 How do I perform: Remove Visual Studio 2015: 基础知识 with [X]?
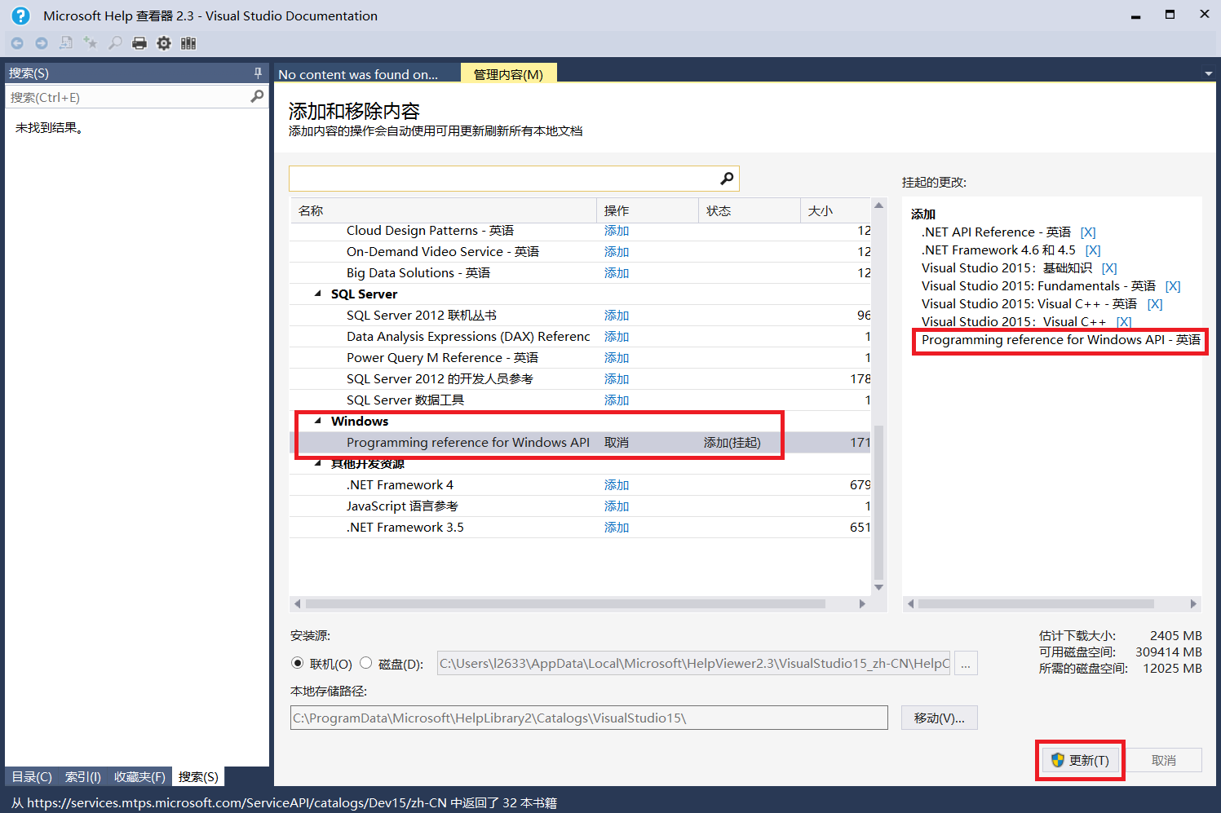tap(1109, 268)
